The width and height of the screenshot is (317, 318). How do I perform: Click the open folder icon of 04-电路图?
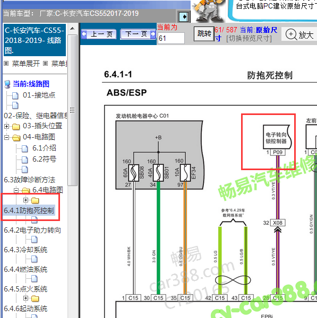click(16, 138)
